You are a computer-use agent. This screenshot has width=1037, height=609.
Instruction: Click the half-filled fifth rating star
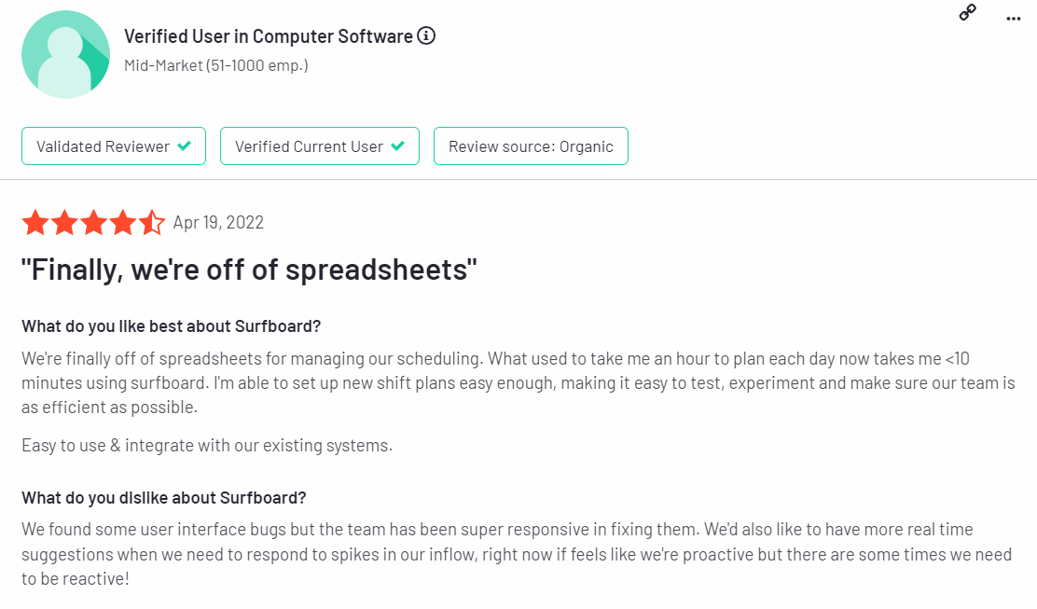[x=151, y=222]
